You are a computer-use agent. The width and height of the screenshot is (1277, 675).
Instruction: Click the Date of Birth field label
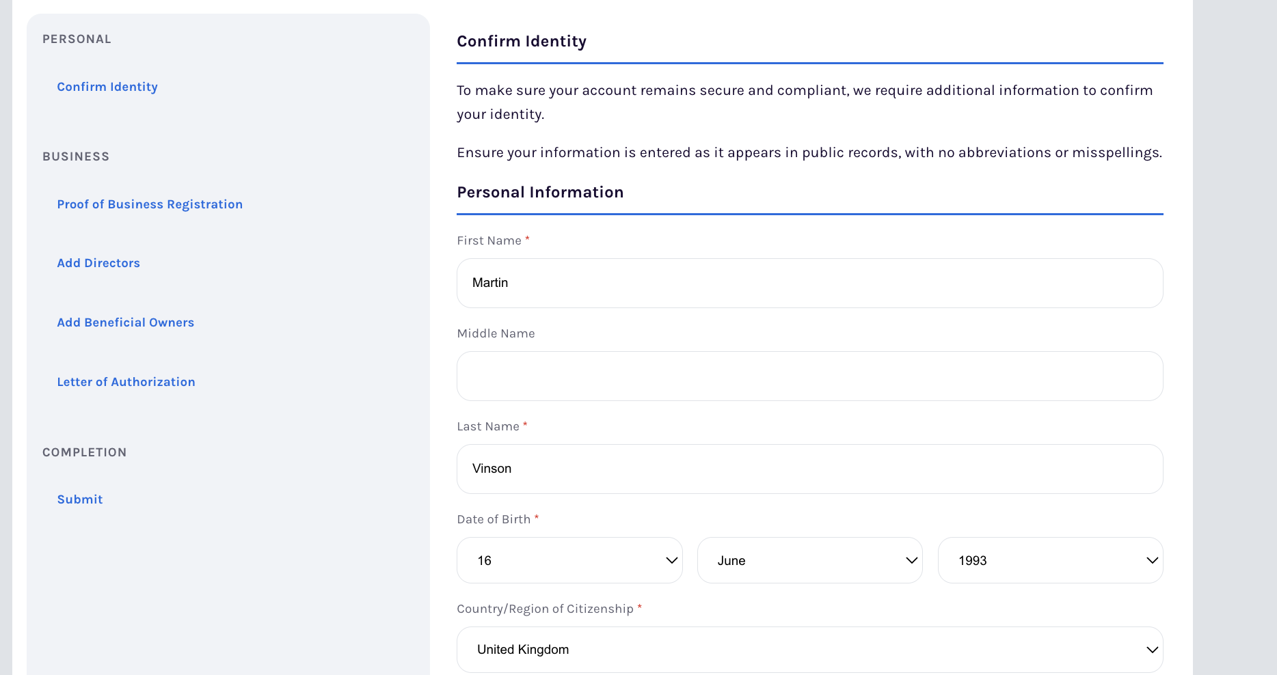click(x=494, y=519)
